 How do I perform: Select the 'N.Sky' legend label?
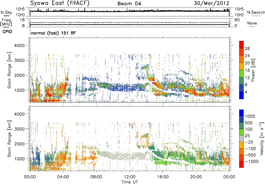pos(6,12)
